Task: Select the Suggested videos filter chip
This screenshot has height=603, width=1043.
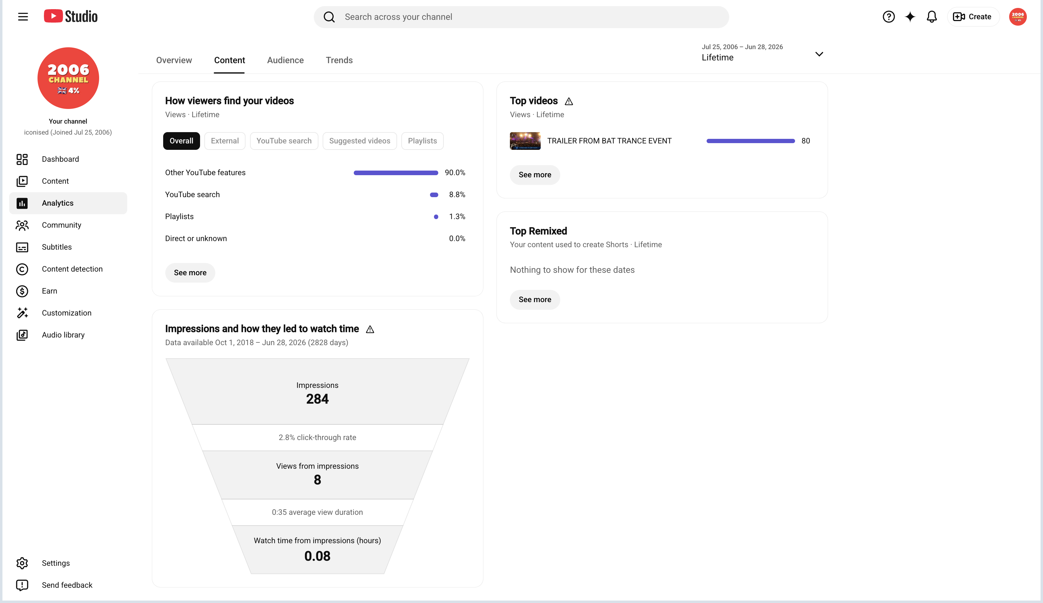Action: coord(359,141)
